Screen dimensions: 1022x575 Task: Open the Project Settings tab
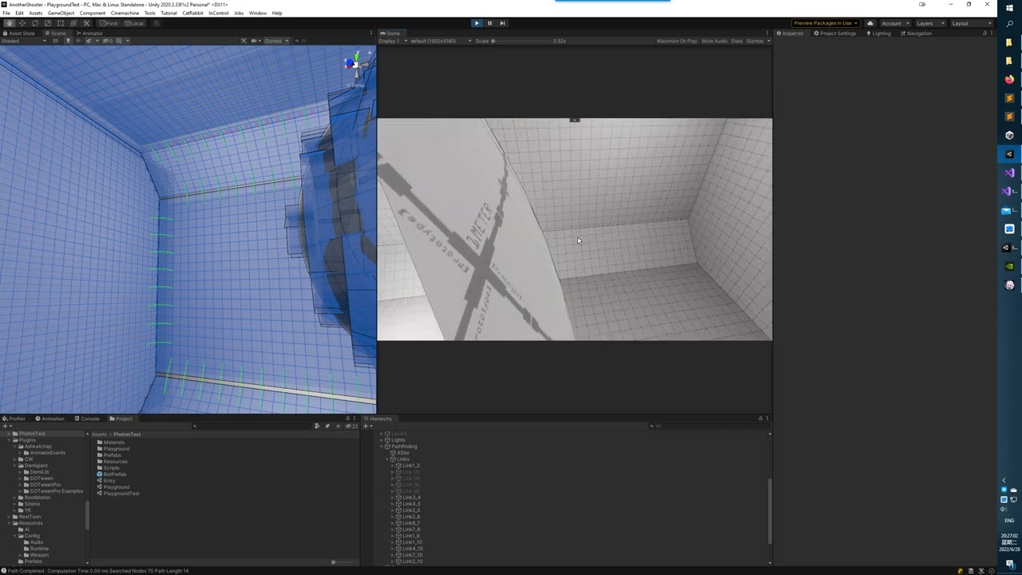[x=835, y=34]
